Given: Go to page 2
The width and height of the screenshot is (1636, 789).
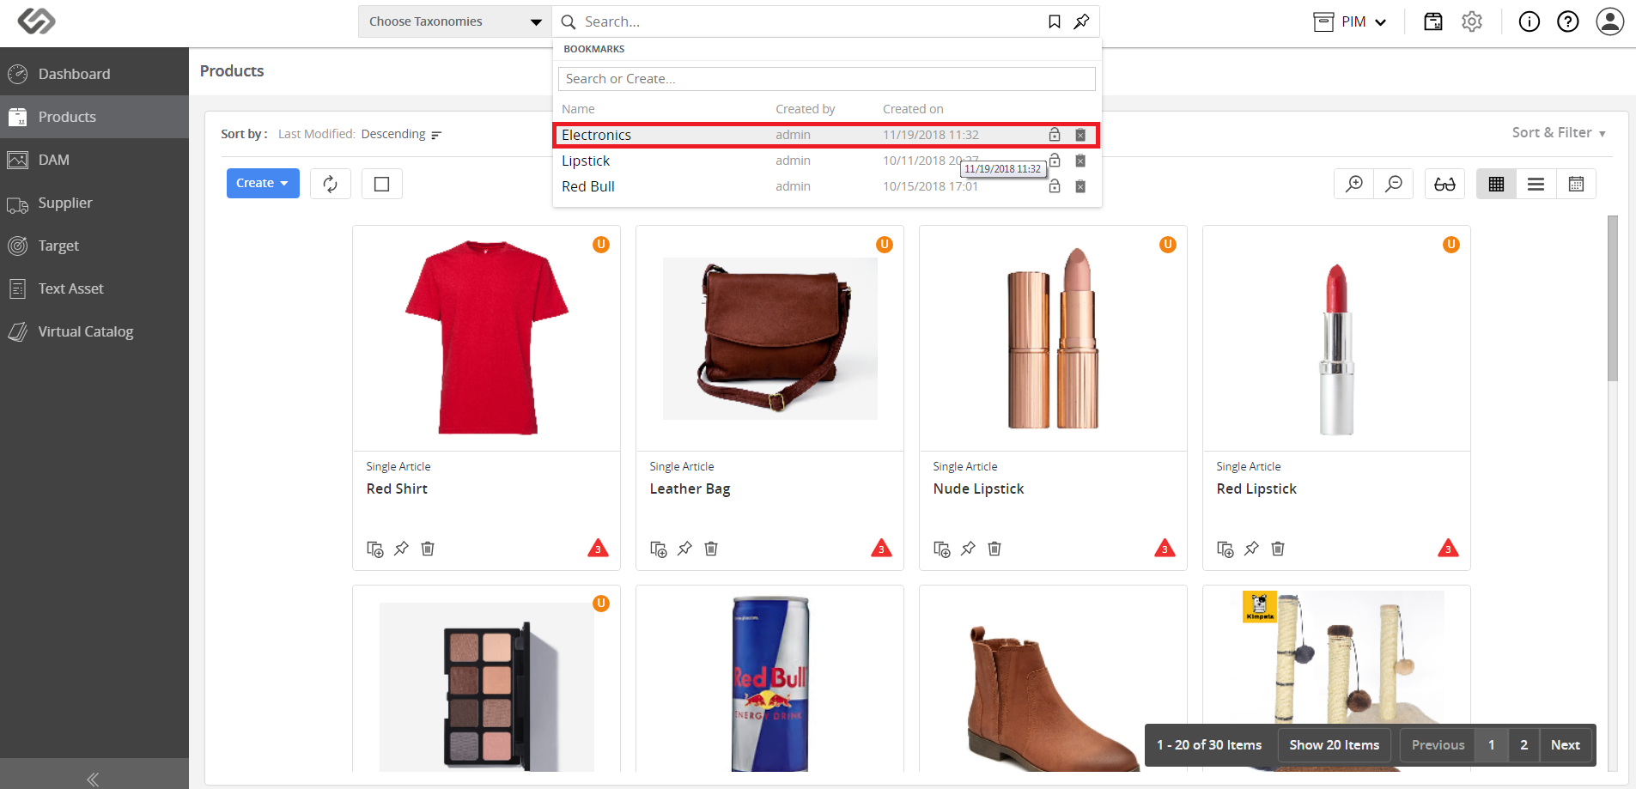Looking at the screenshot, I should click(1524, 745).
